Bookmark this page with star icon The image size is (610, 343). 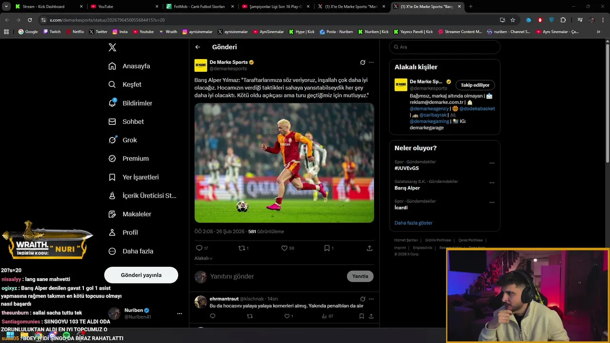(x=513, y=20)
